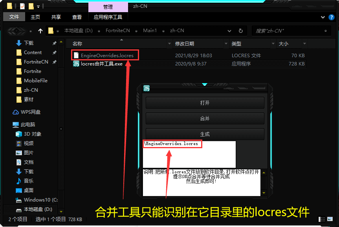Viewport: 339px width, 227px height.
Task: Open WPS网盘 in the sidebar
Action: click(31, 112)
